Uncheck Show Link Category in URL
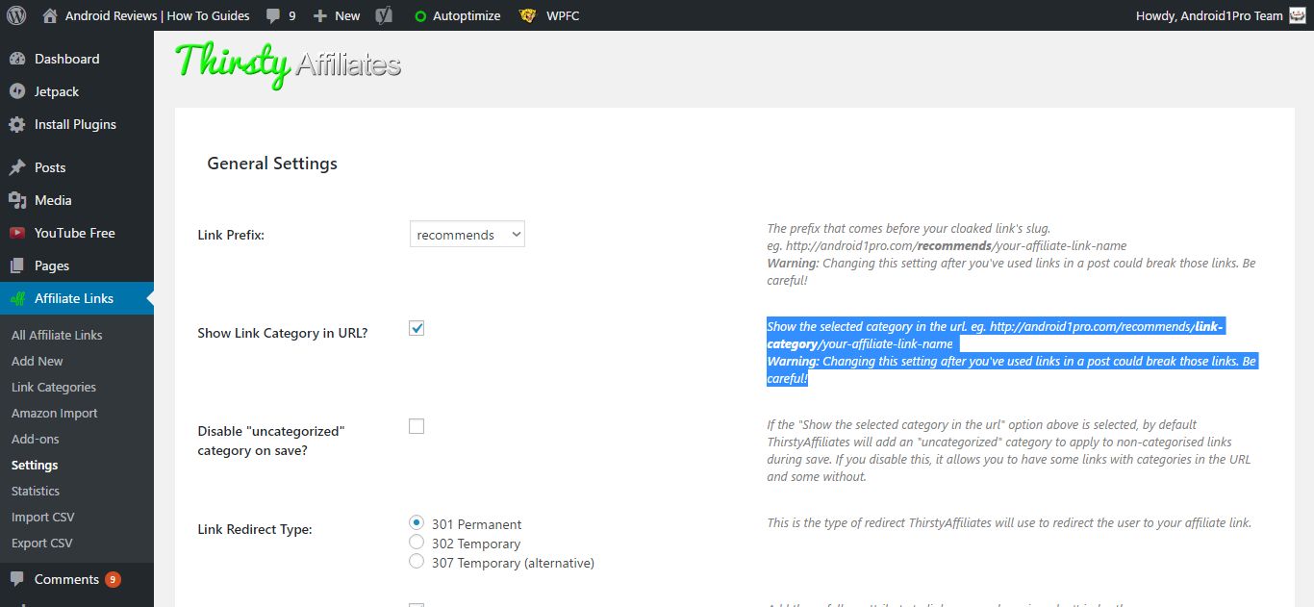1314x607 pixels. 417,328
